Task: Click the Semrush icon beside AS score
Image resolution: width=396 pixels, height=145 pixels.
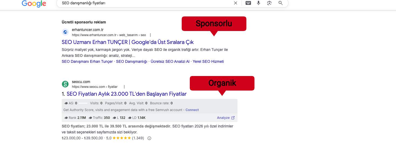Action: (66, 103)
